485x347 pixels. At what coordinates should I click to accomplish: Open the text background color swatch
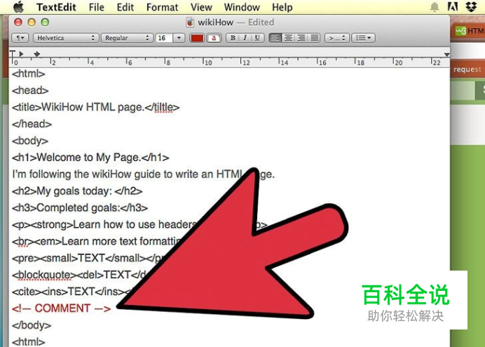tap(214, 38)
